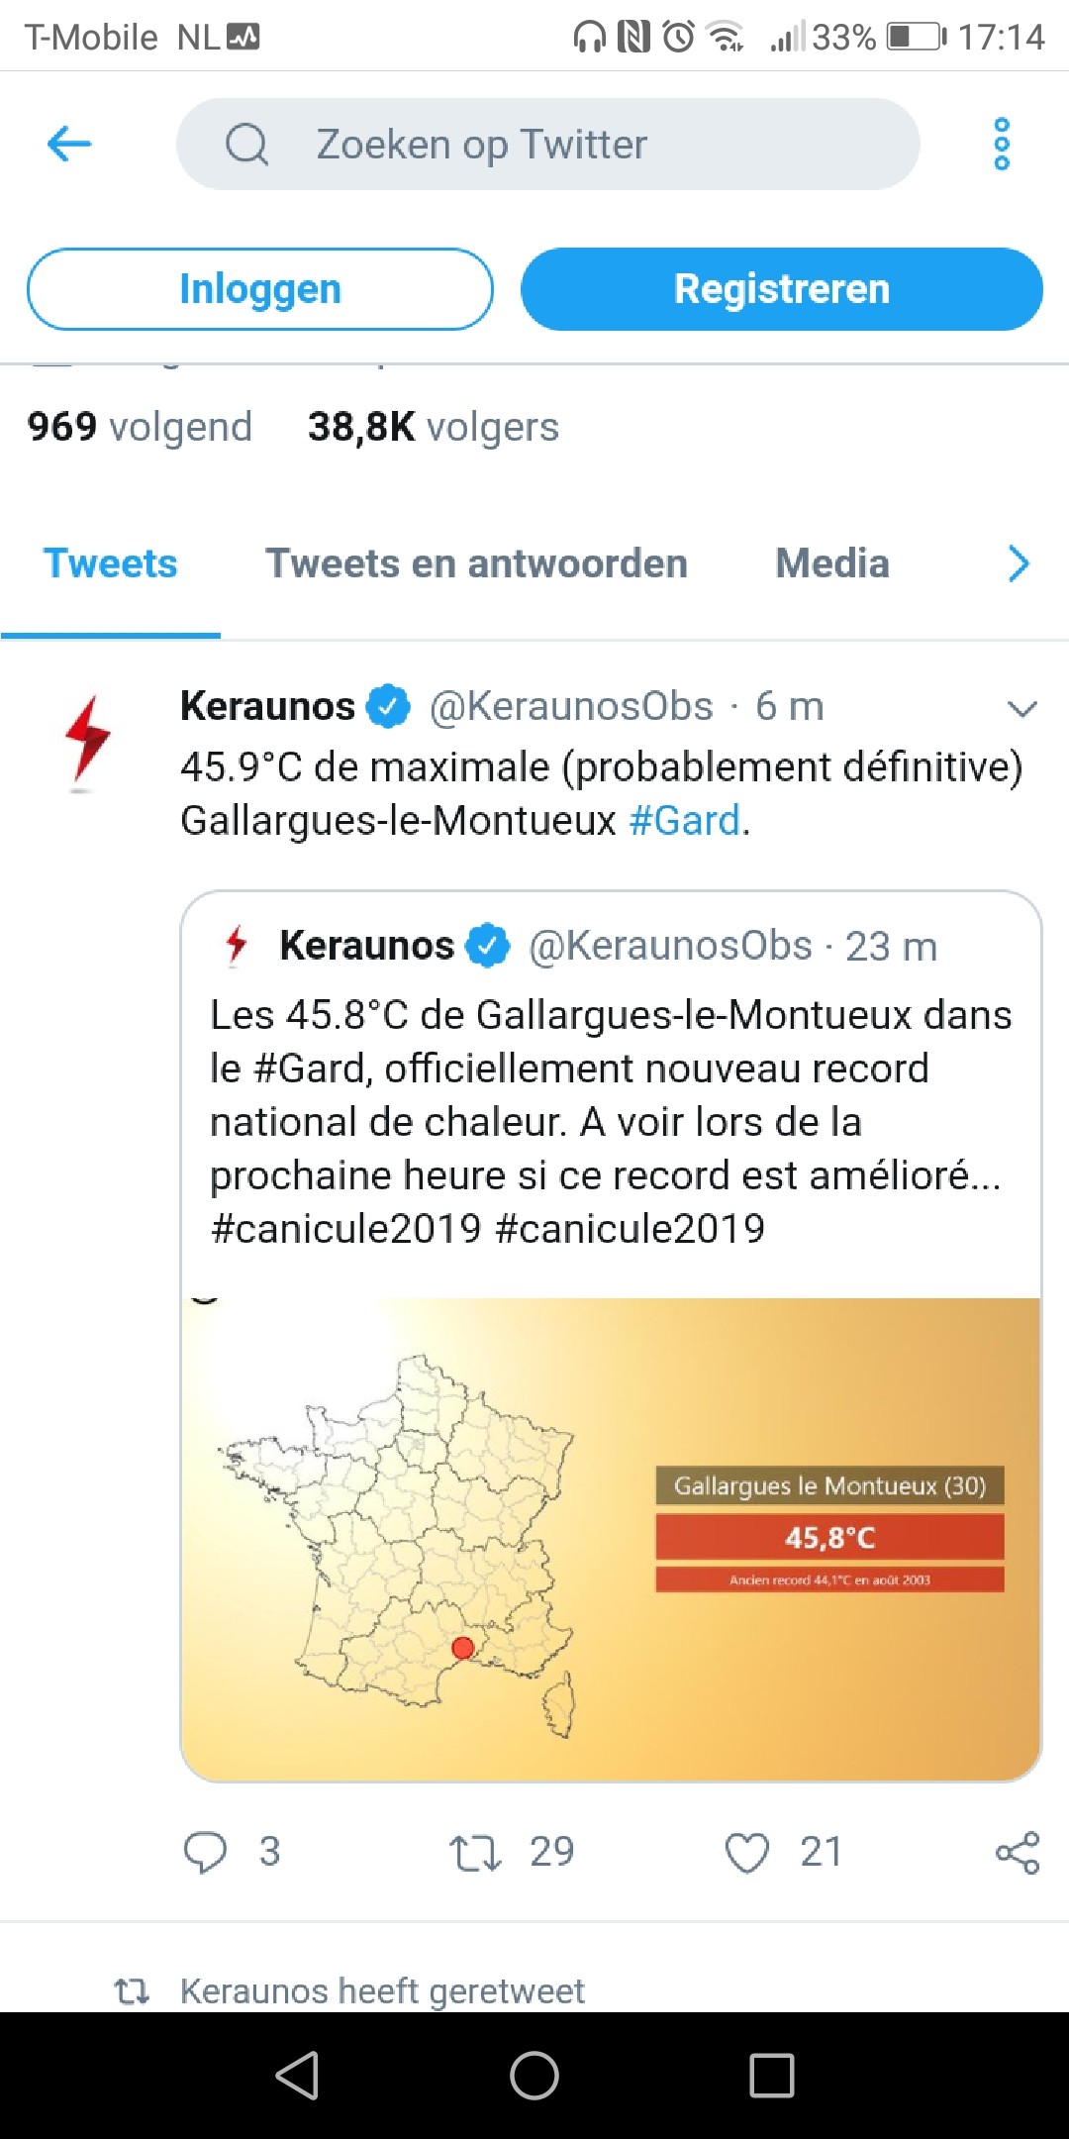The image size is (1069, 2139).
Task: Tap the reply speech bubble icon
Action: pos(206,1852)
